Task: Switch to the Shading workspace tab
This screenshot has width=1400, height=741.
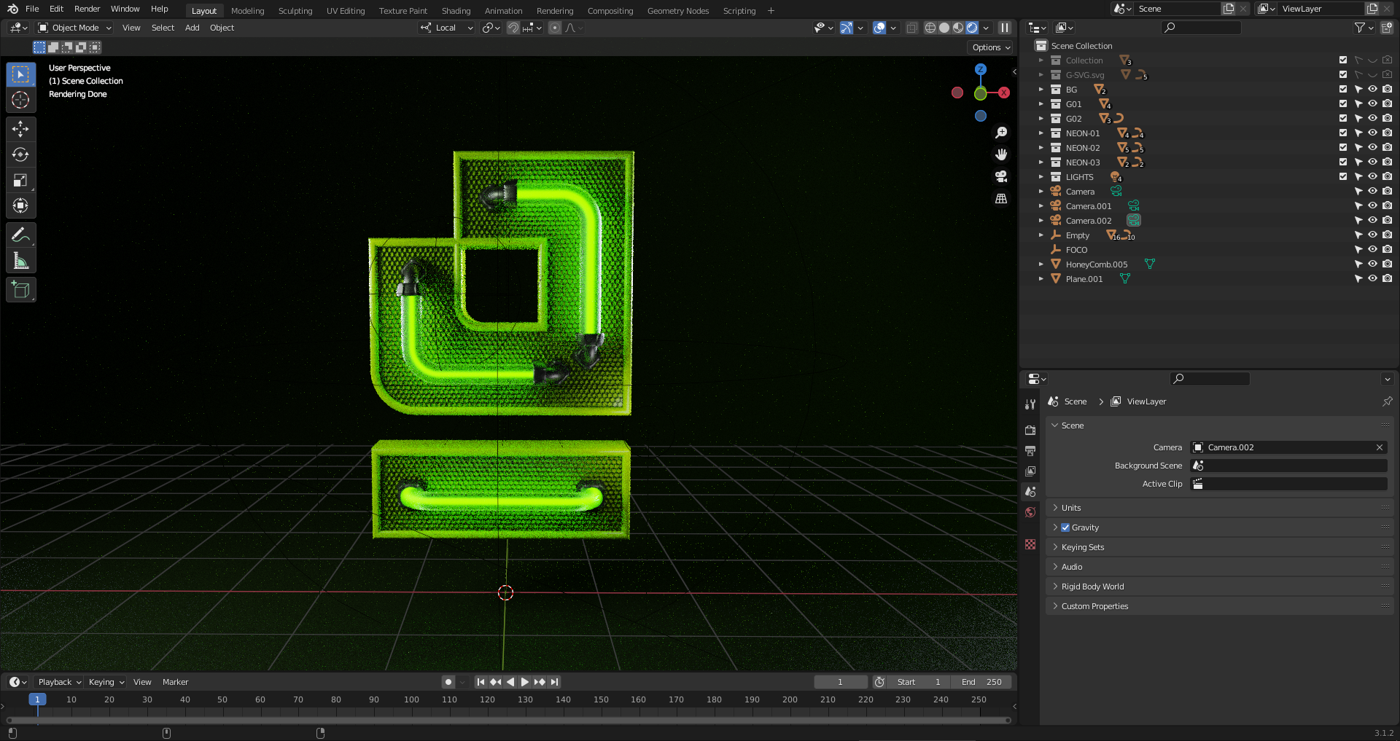Action: [456, 11]
